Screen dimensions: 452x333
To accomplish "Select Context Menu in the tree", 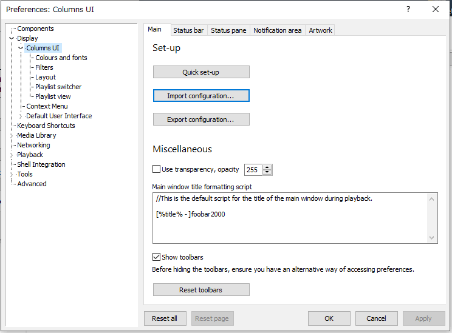I will pos(47,106).
